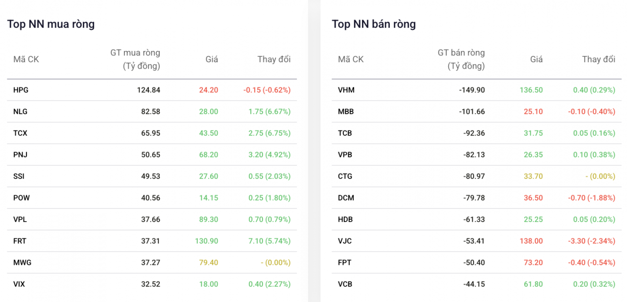The width and height of the screenshot is (627, 302).
Task: Click MBB net-sell value -101.66
Action: pyautogui.click(x=472, y=112)
